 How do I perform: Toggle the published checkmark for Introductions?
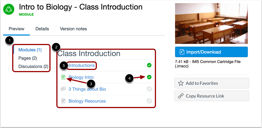pos(149,66)
